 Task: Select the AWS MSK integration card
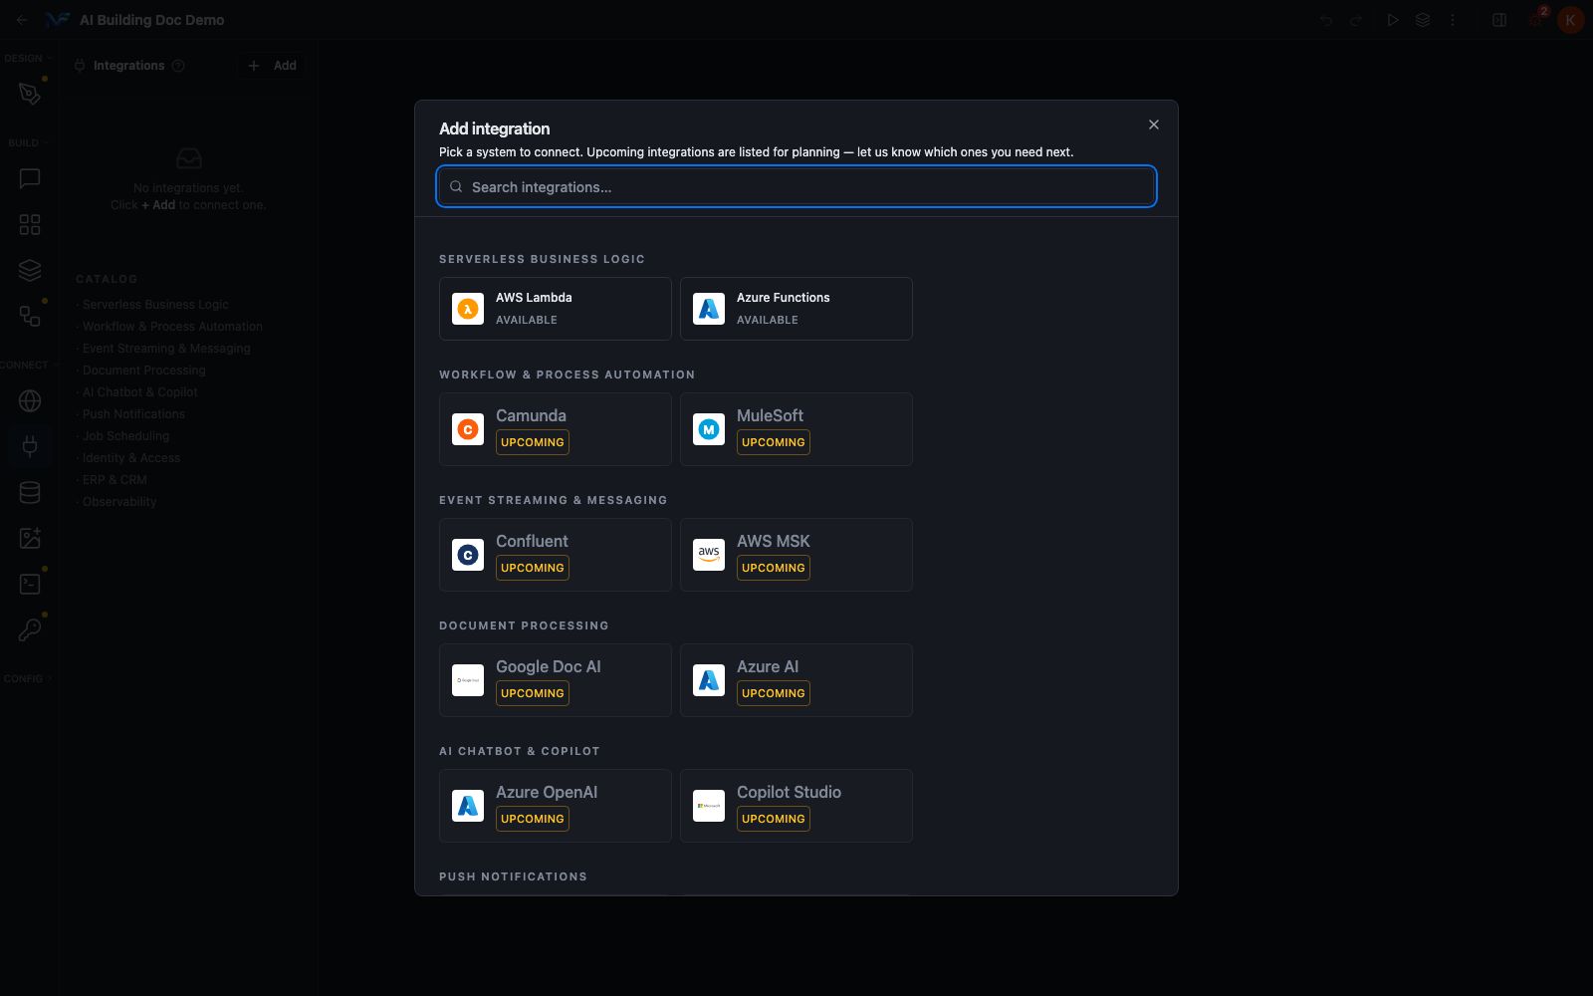(796, 555)
